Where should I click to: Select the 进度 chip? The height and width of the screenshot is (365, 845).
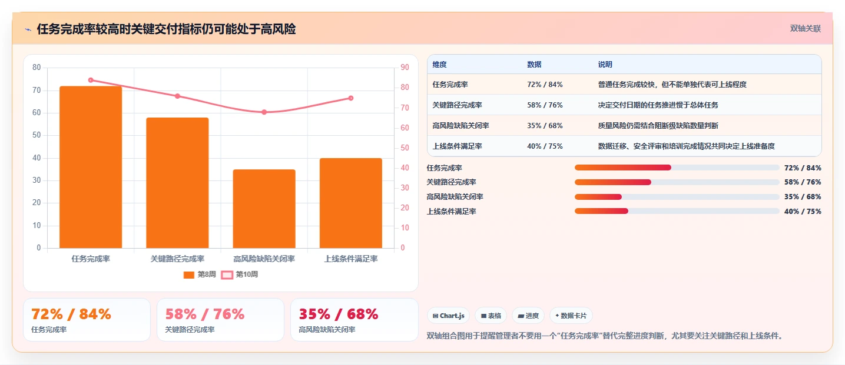coord(528,316)
